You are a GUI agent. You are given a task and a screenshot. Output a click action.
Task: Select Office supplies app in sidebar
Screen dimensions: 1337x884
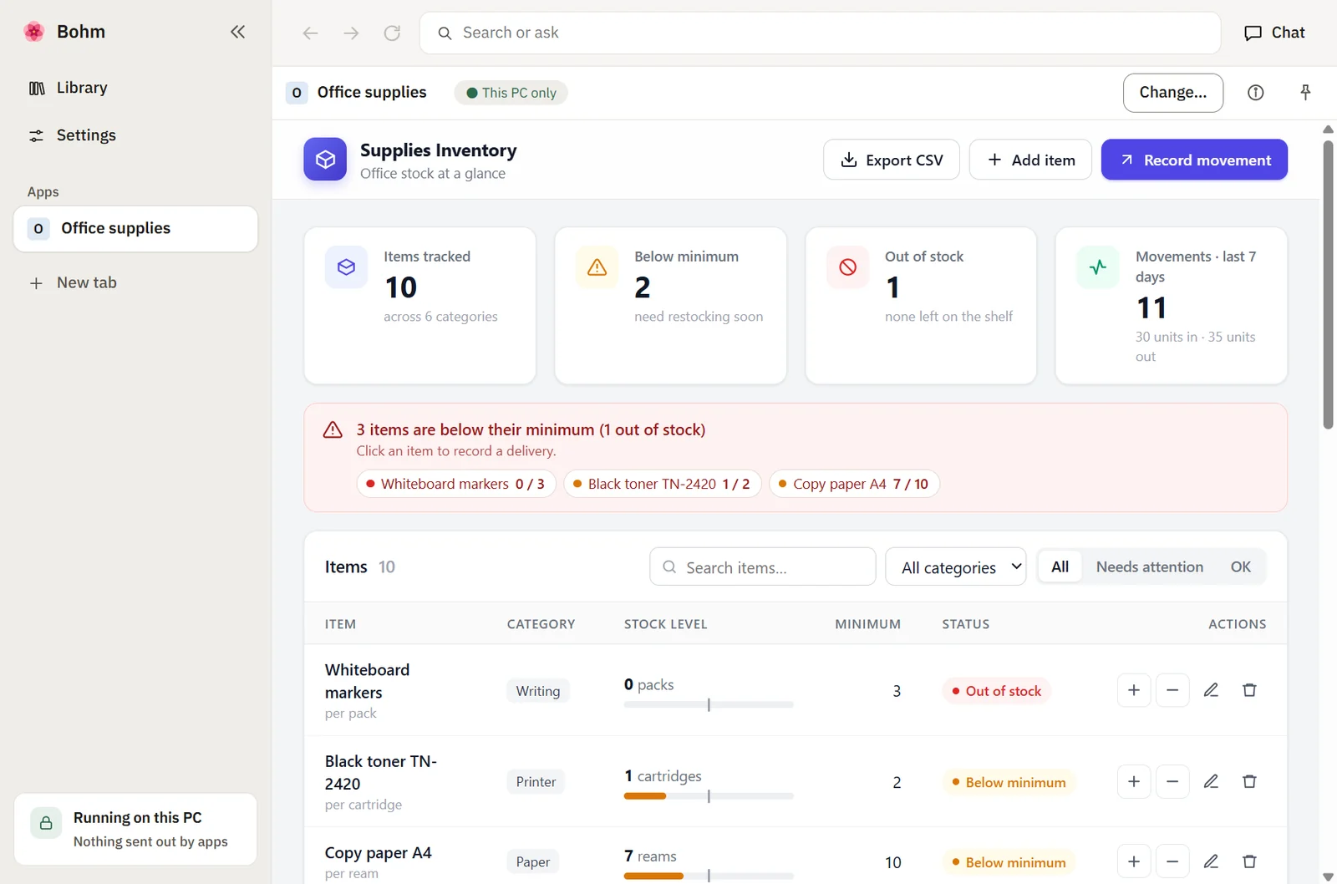[135, 229]
